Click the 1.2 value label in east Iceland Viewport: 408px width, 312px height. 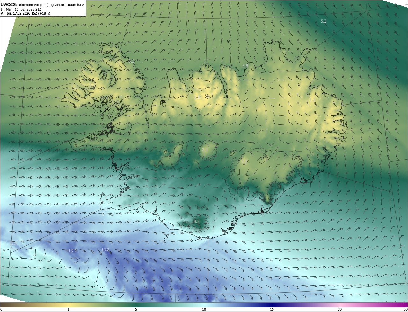(312, 100)
